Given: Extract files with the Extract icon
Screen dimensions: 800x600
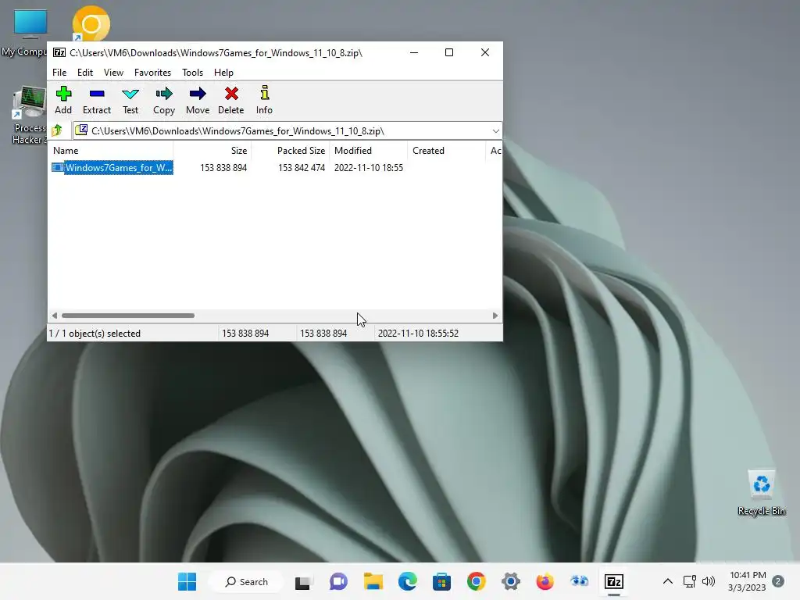Looking at the screenshot, I should click(x=96, y=100).
